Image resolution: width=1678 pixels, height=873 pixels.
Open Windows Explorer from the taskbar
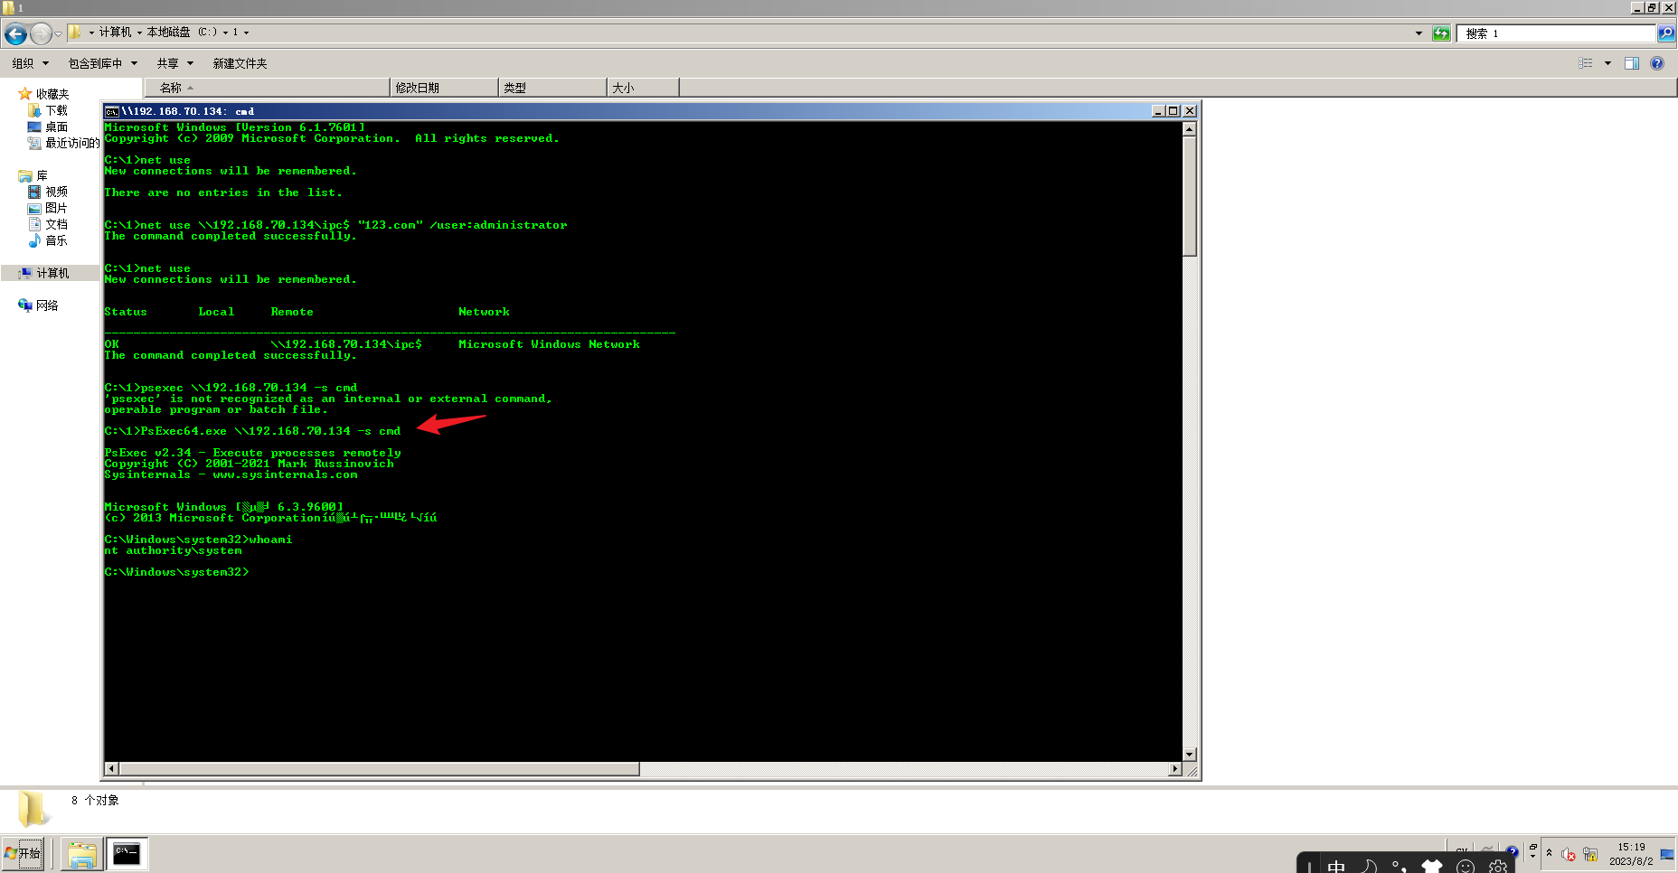click(x=81, y=853)
